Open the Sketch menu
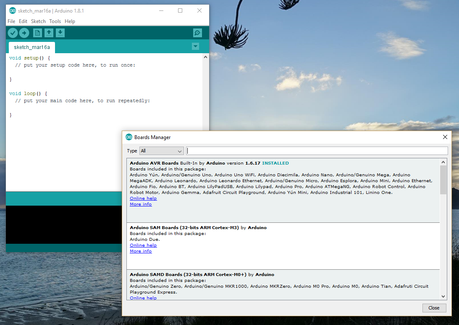Screen dimensions: 459x325 (x=38, y=21)
